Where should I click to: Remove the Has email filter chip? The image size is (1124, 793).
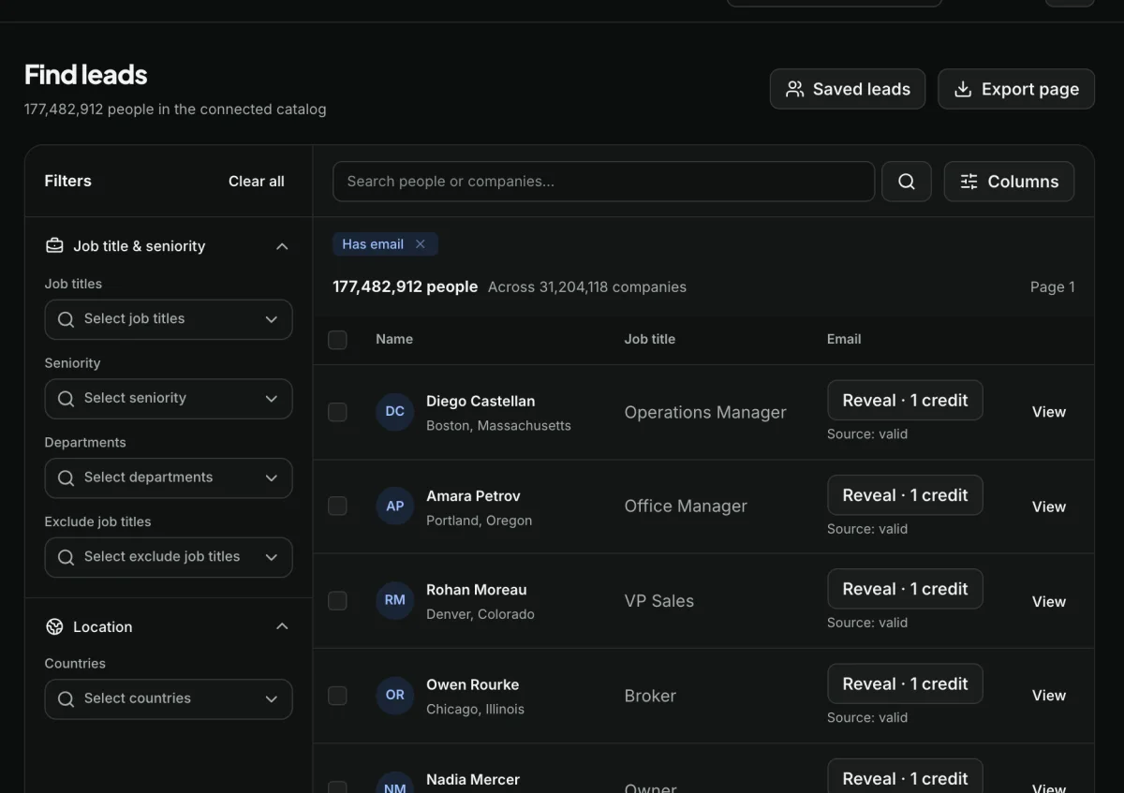point(421,244)
